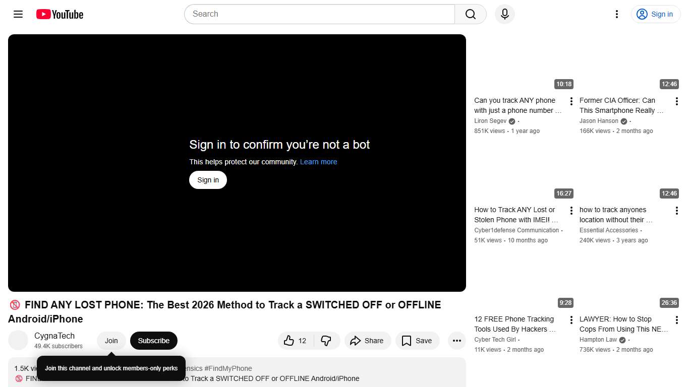Join the channel for members-only perks
The height and width of the screenshot is (387, 689).
111,341
